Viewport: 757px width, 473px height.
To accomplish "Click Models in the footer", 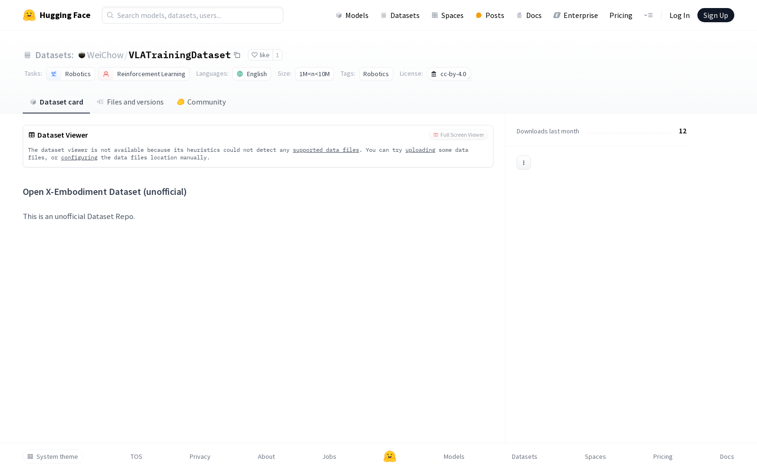I will (x=454, y=456).
